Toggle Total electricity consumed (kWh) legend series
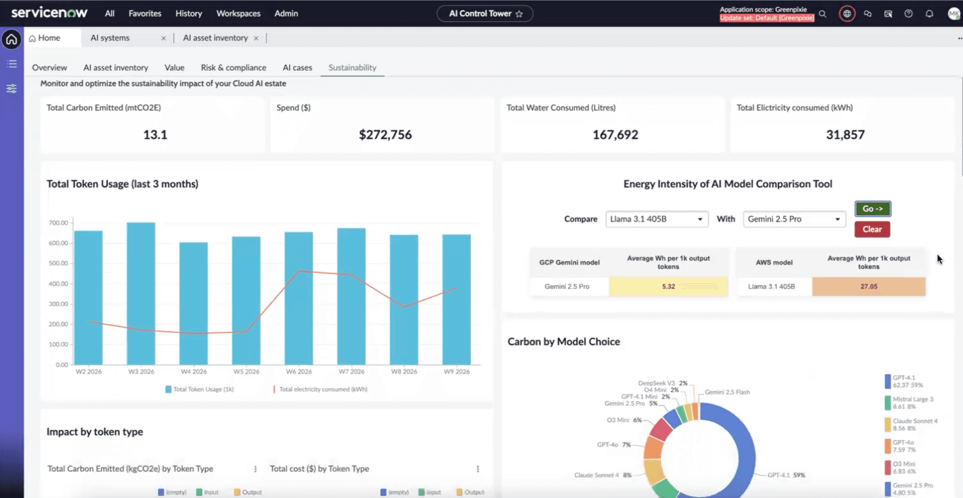 [320, 389]
